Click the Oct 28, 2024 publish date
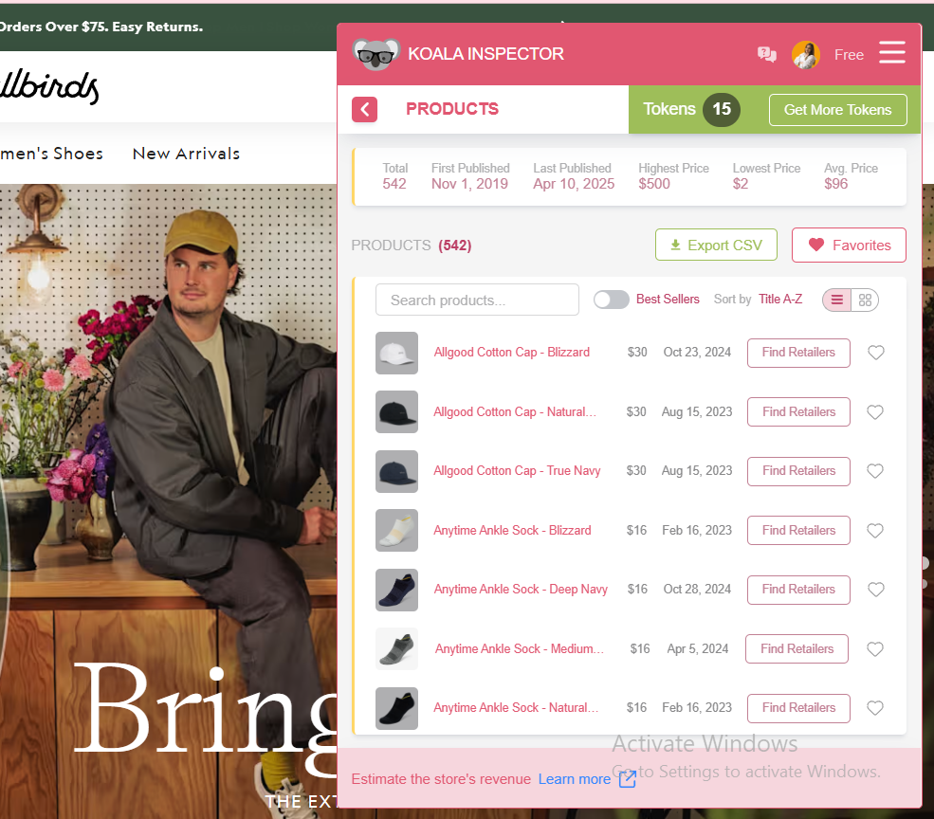 coord(697,590)
